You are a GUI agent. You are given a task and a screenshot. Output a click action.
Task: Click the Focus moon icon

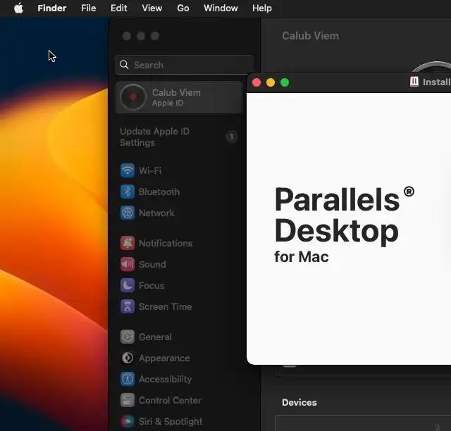point(128,285)
